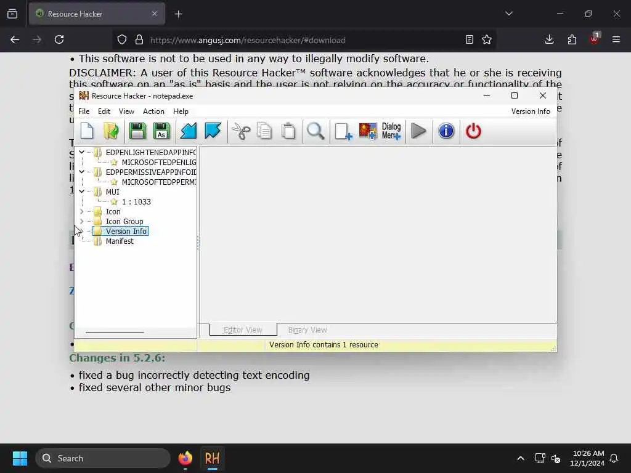Expand the Icon tree node

tap(82, 211)
